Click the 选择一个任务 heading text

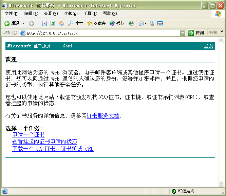(24, 128)
